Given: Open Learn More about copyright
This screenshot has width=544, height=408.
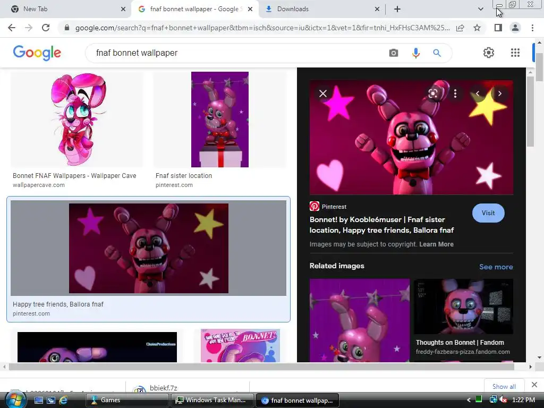Looking at the screenshot, I should pos(436,244).
